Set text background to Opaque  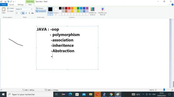[x=39, y=8]
